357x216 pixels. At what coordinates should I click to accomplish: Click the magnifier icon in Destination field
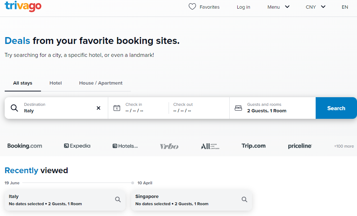click(x=14, y=108)
